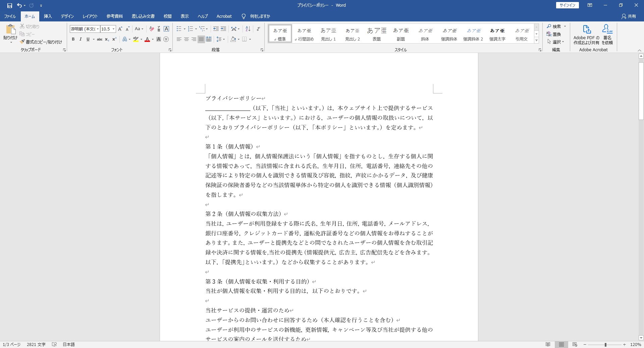Viewport: 644px width, 348px height.
Task: Toggle Italic formatting
Action: [80, 39]
